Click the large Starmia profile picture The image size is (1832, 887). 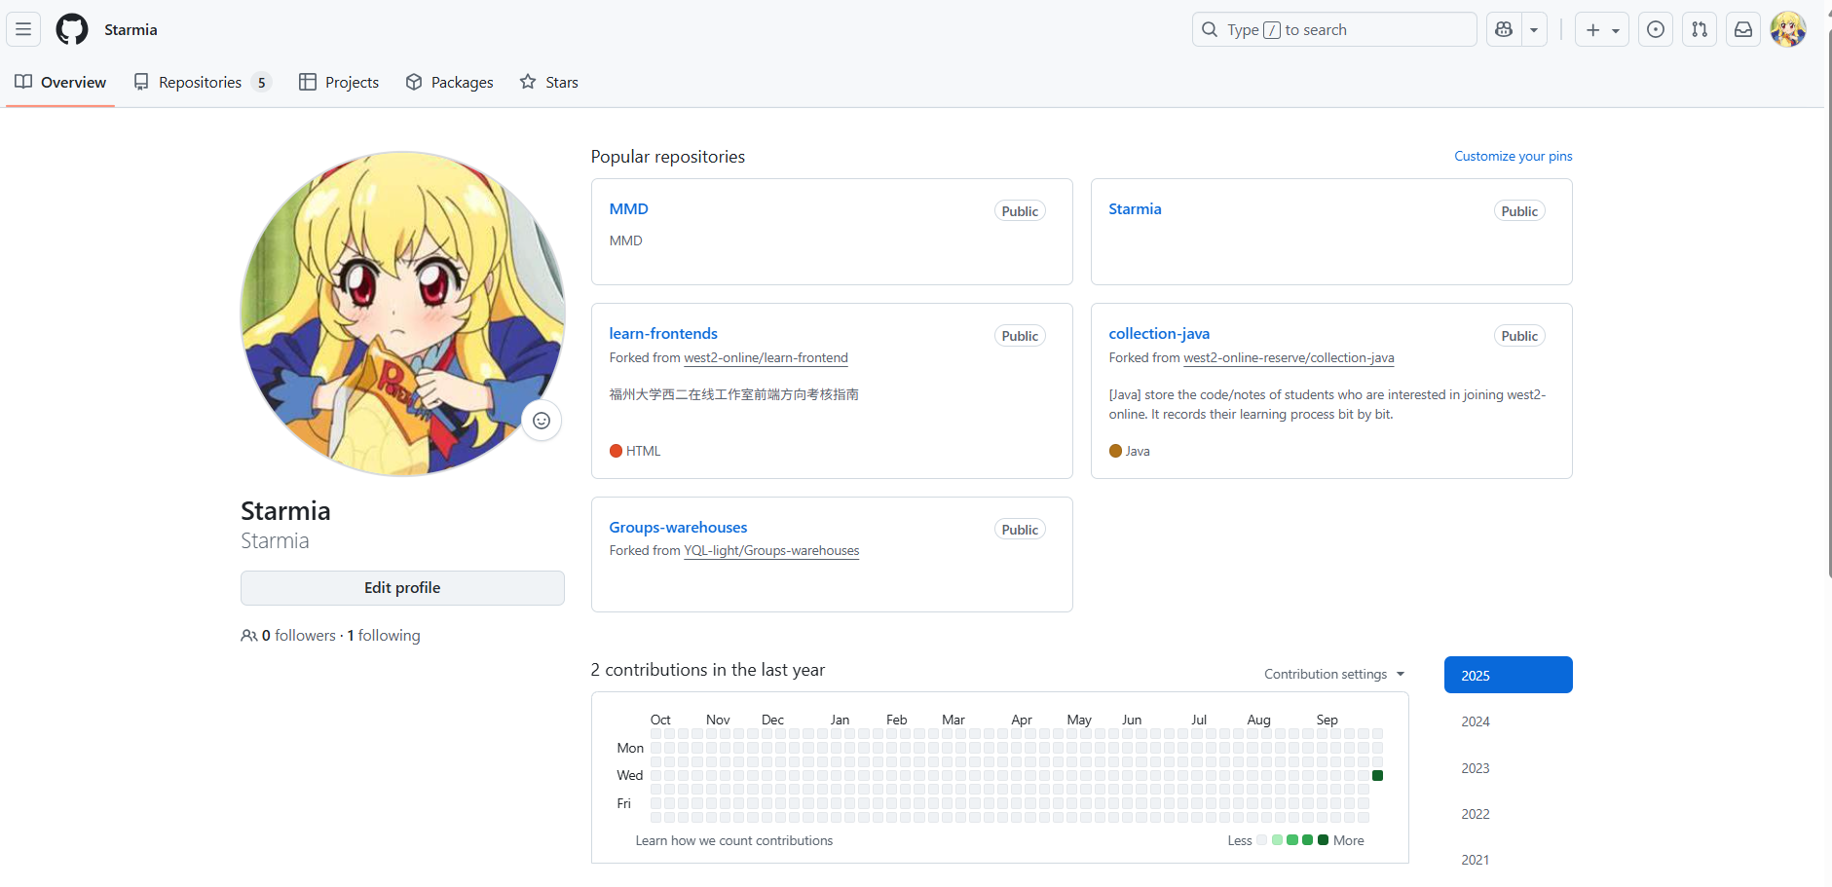point(402,314)
